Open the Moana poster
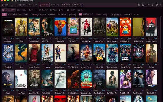Screen dimensions: 163x102 tap(47, 53)
